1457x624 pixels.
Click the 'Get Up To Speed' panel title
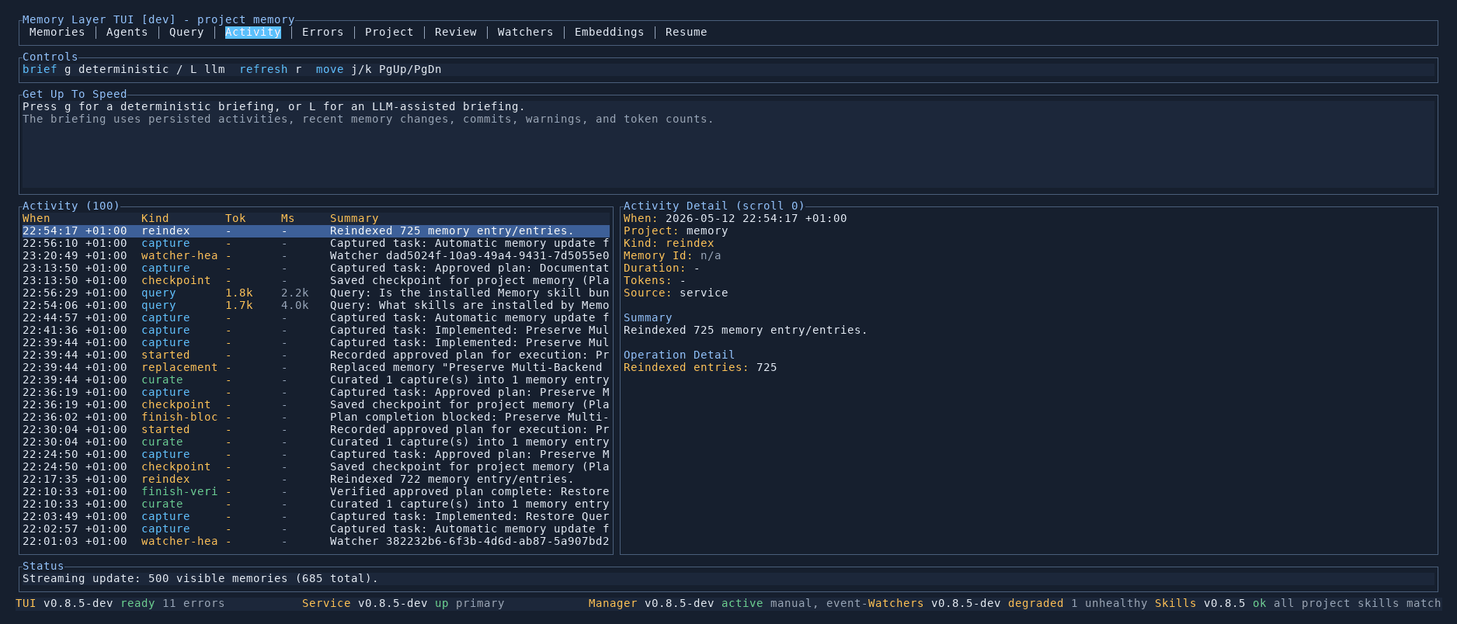[75, 95]
